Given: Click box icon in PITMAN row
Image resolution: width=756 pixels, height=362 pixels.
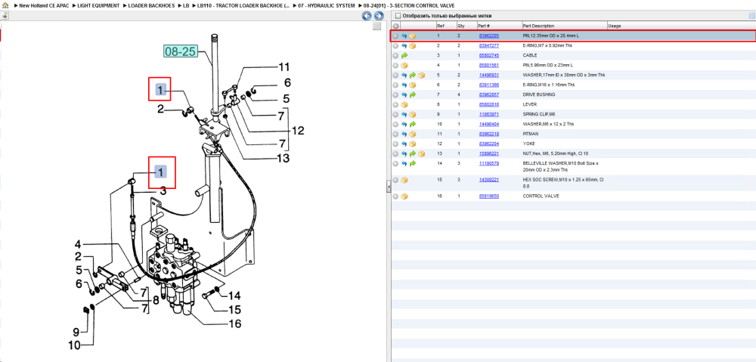Looking at the screenshot, I should (x=413, y=134).
